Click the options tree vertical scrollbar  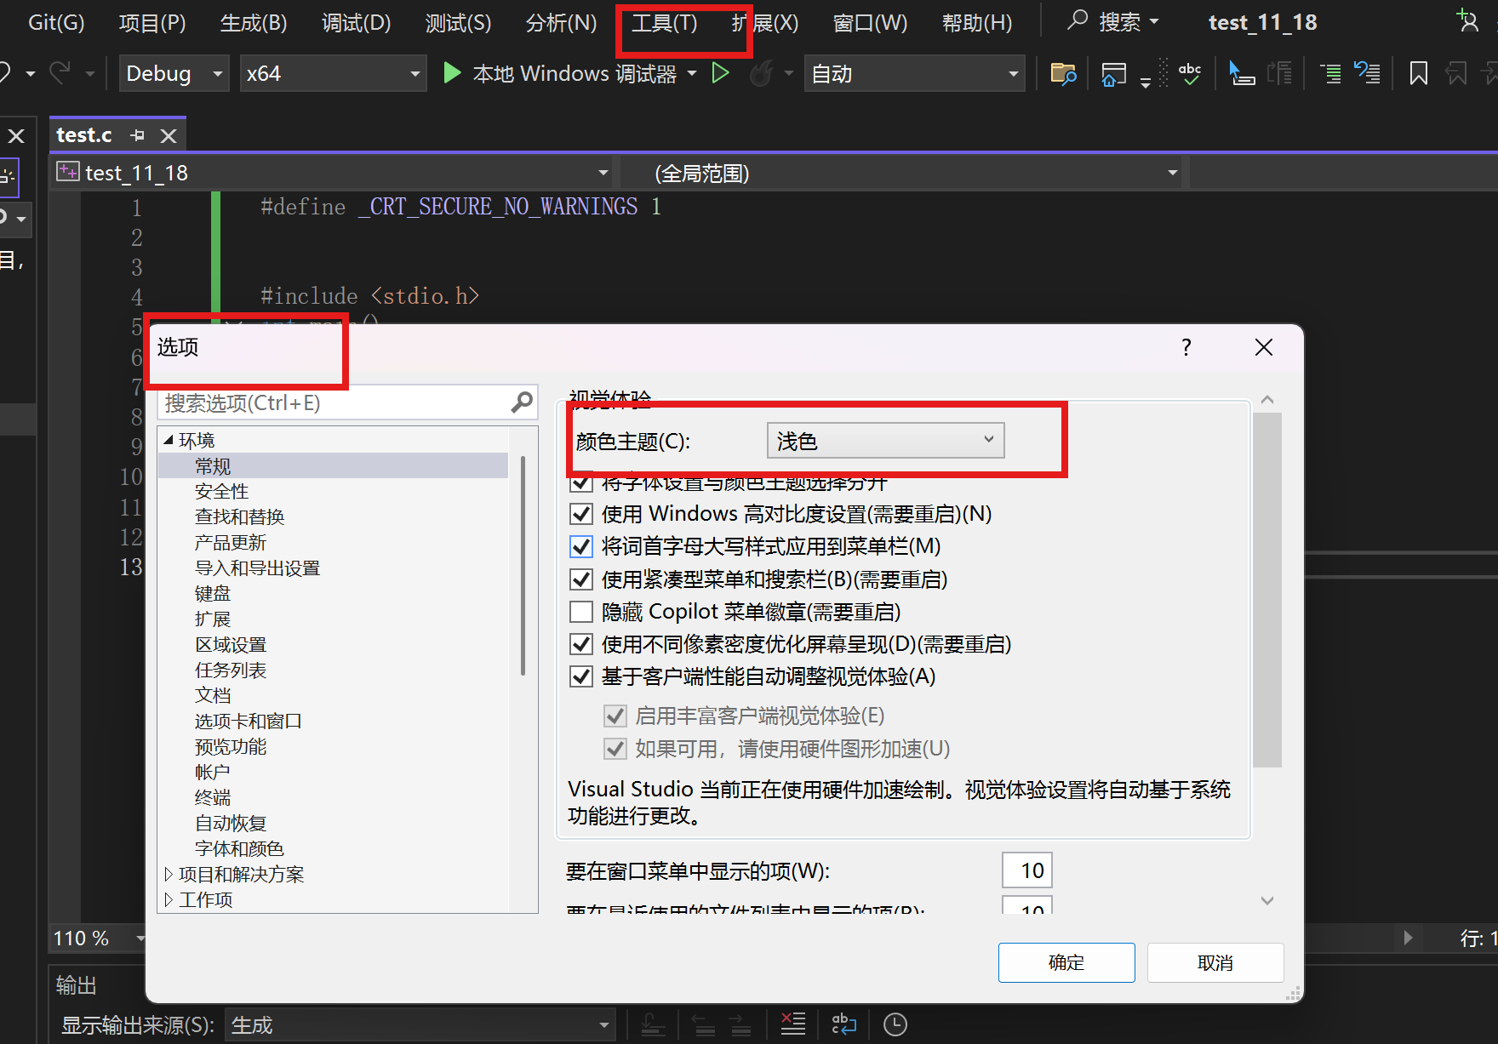tap(523, 566)
